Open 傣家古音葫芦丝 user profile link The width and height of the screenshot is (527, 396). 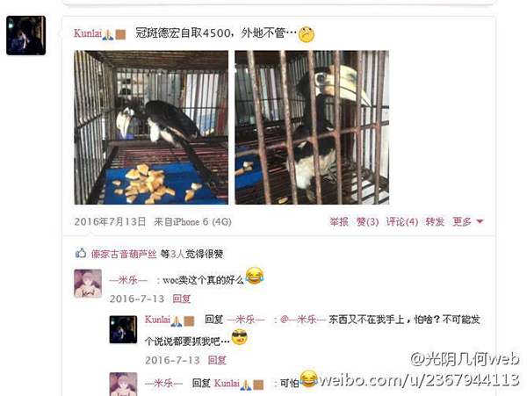click(x=124, y=254)
